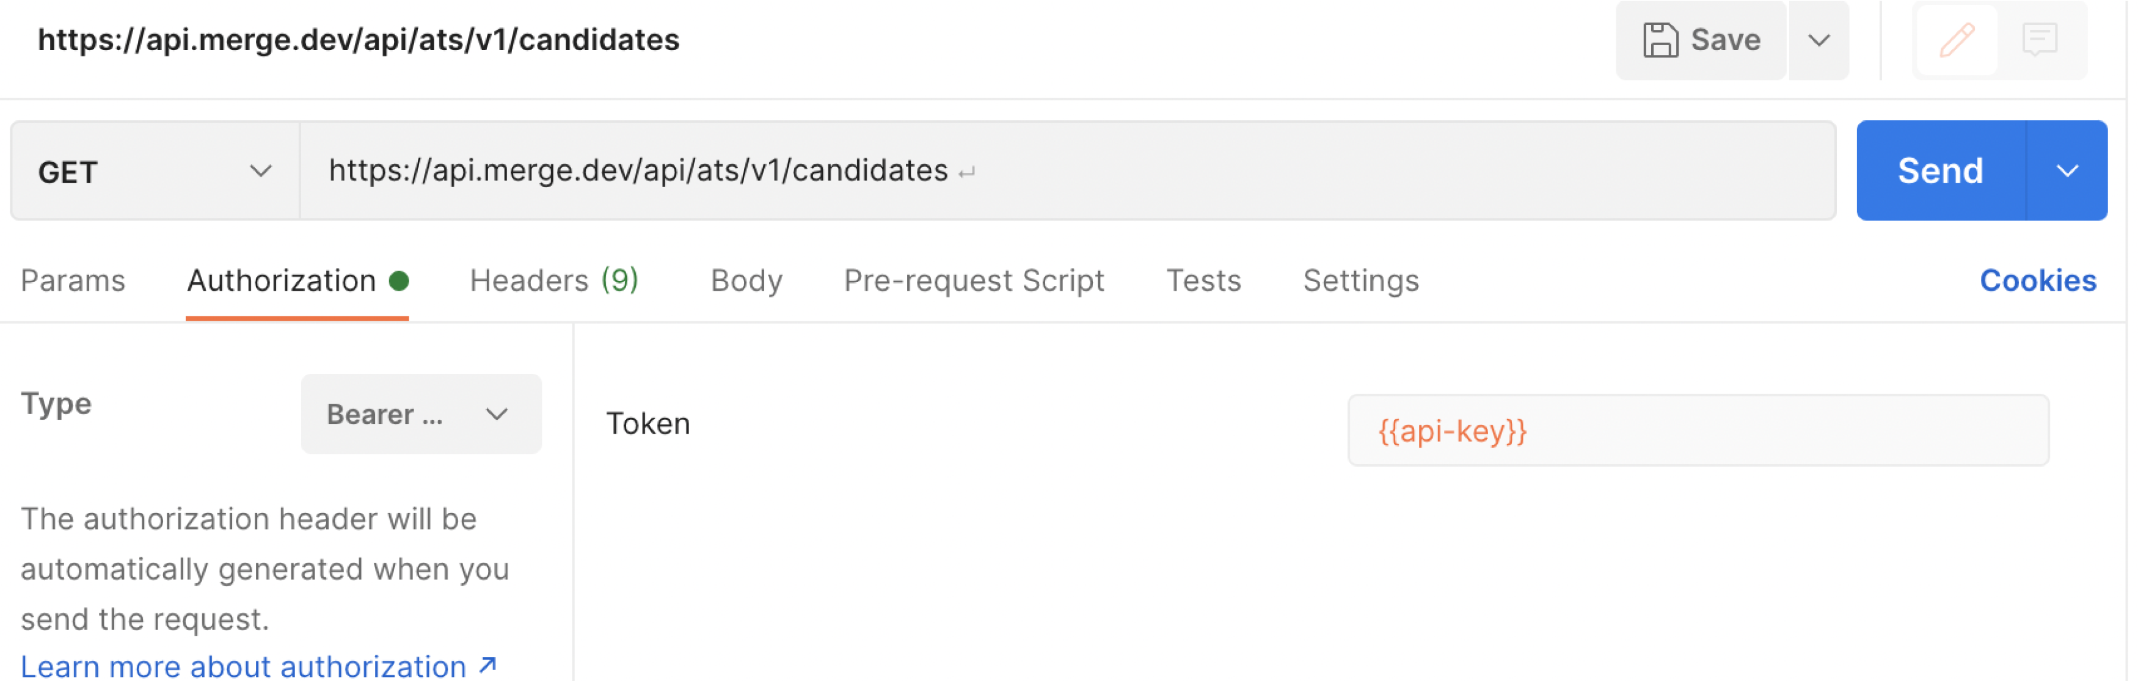Open the Cookies link

click(2038, 281)
